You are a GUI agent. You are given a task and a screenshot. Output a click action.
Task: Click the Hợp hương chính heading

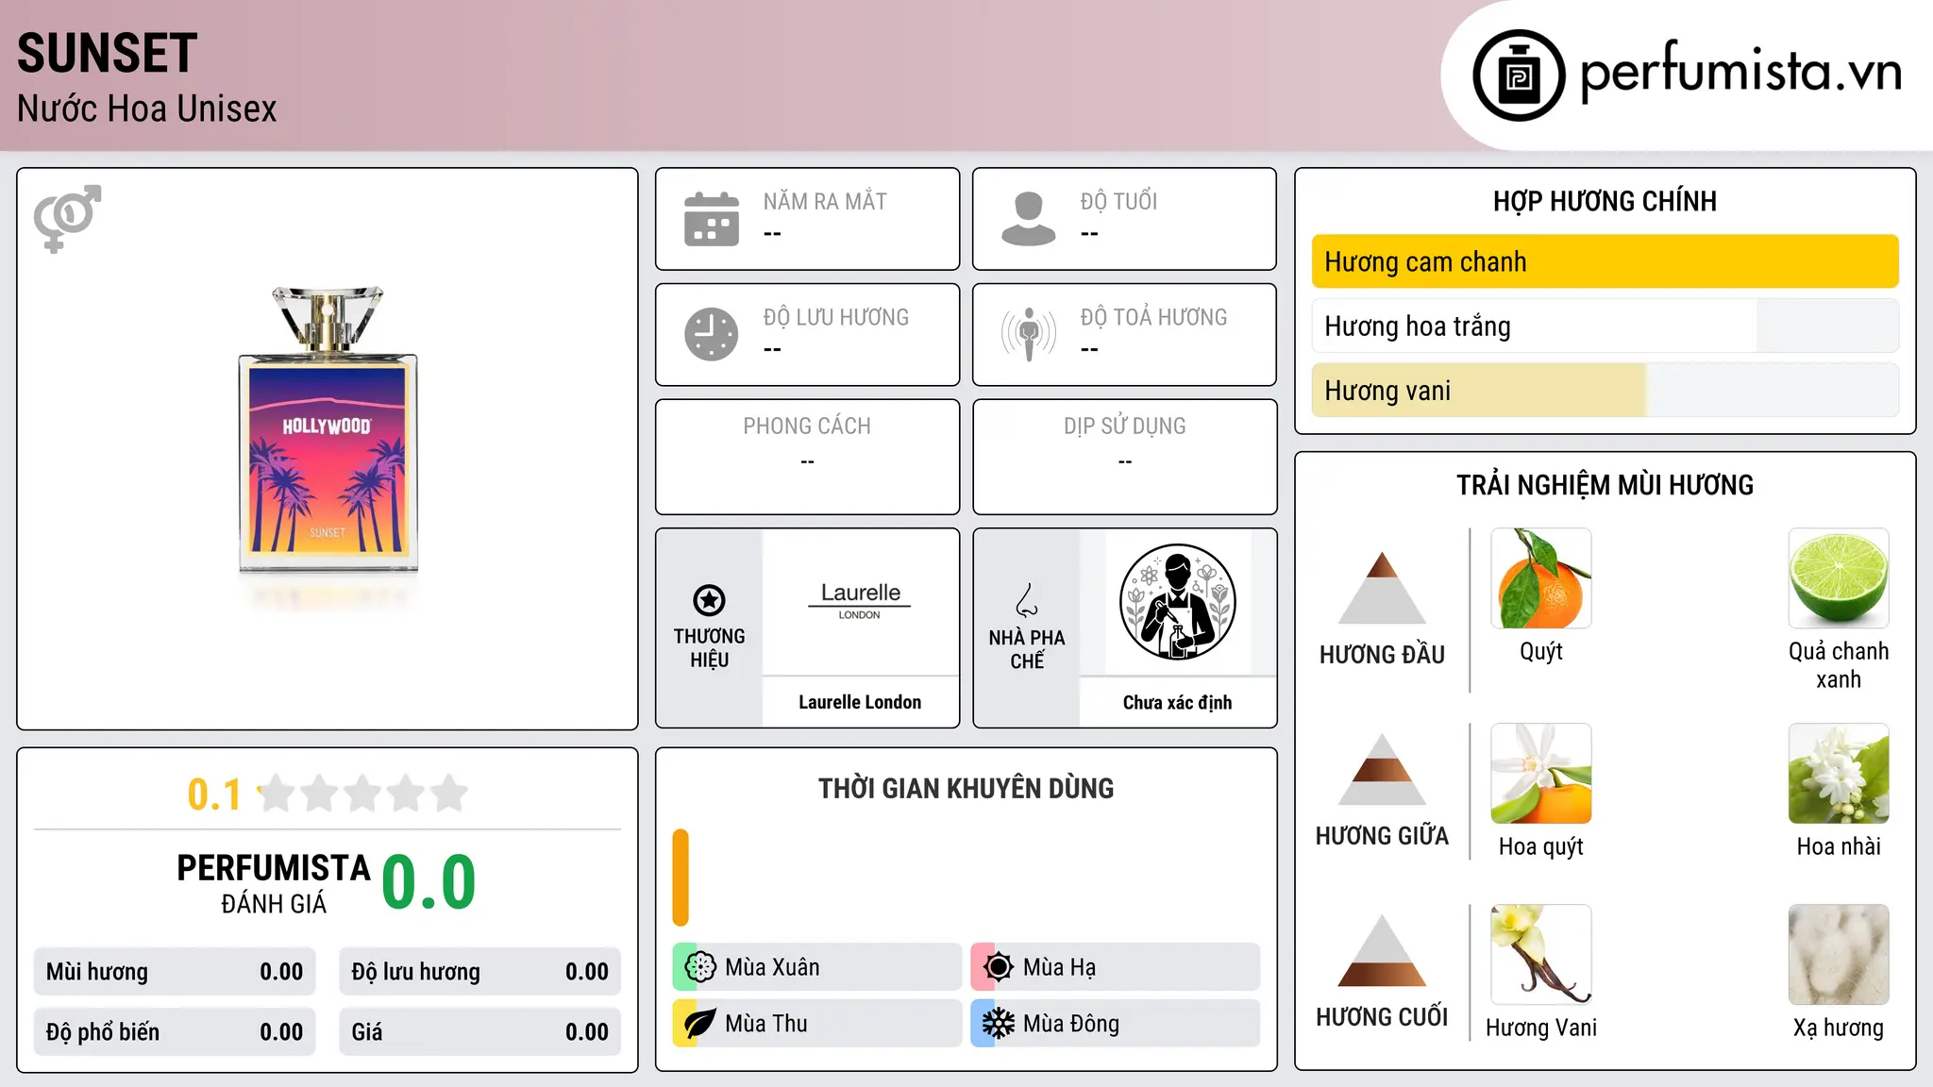(1605, 201)
